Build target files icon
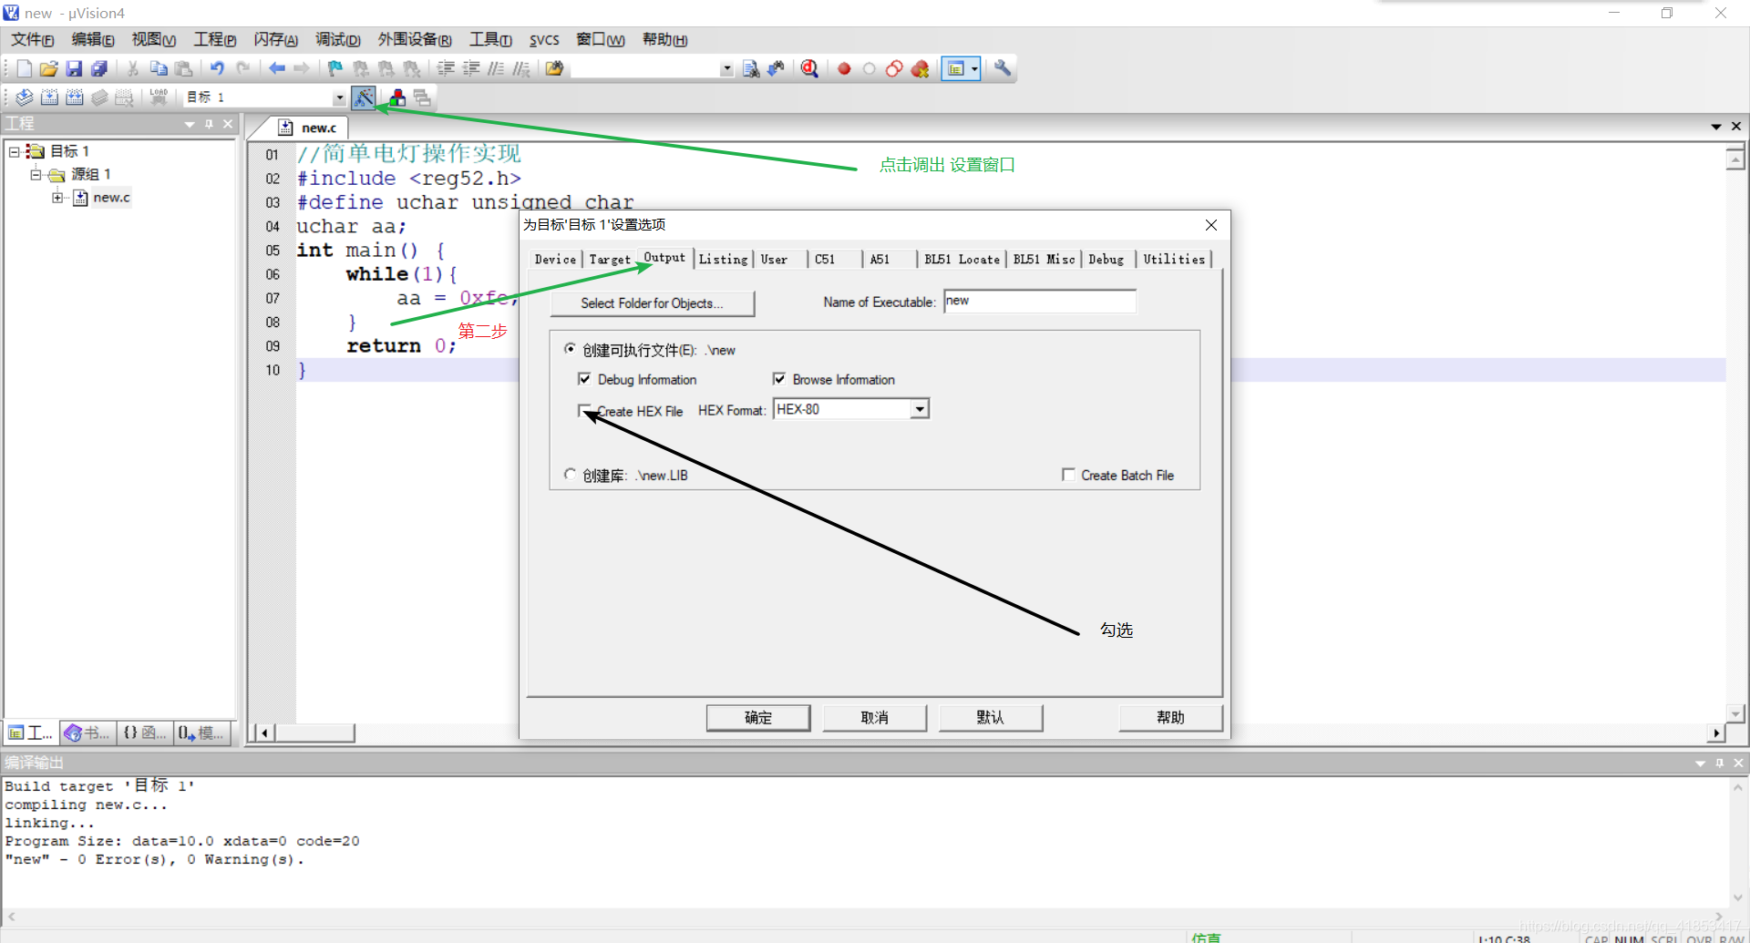This screenshot has width=1750, height=943. (50, 97)
